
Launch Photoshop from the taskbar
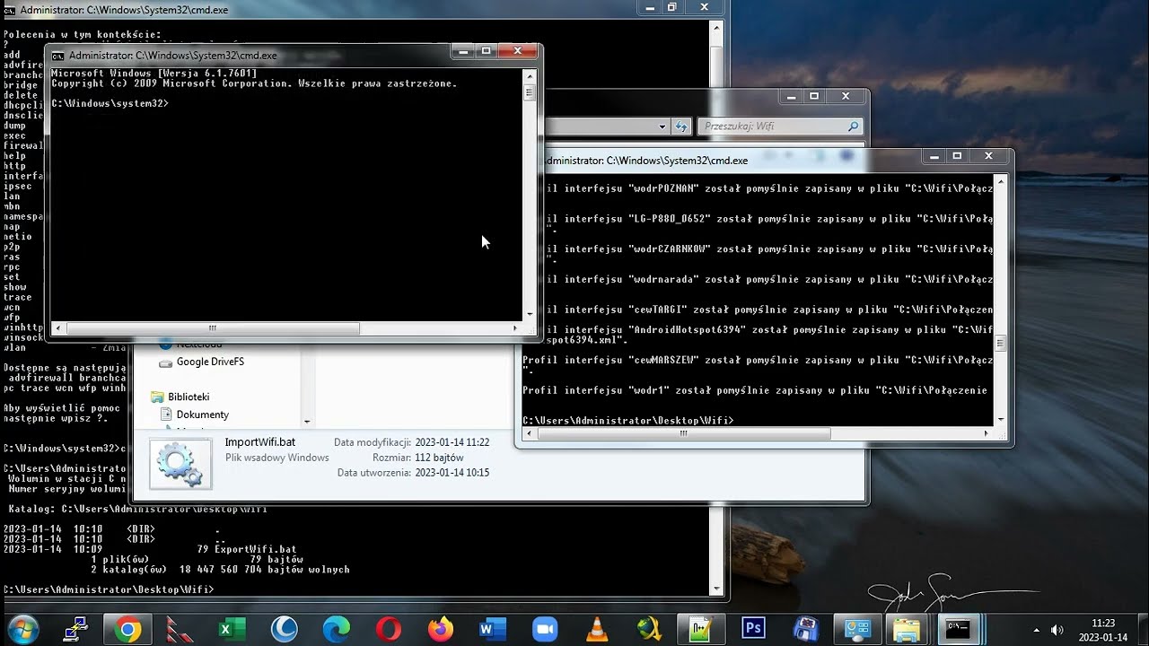[x=752, y=630]
